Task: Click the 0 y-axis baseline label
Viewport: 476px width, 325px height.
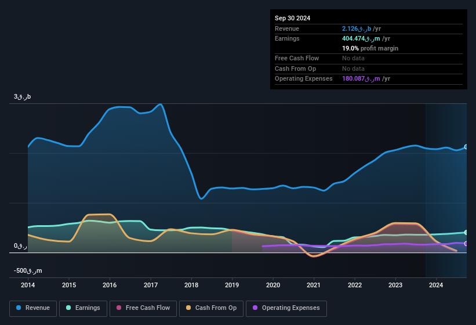Action: (20, 245)
